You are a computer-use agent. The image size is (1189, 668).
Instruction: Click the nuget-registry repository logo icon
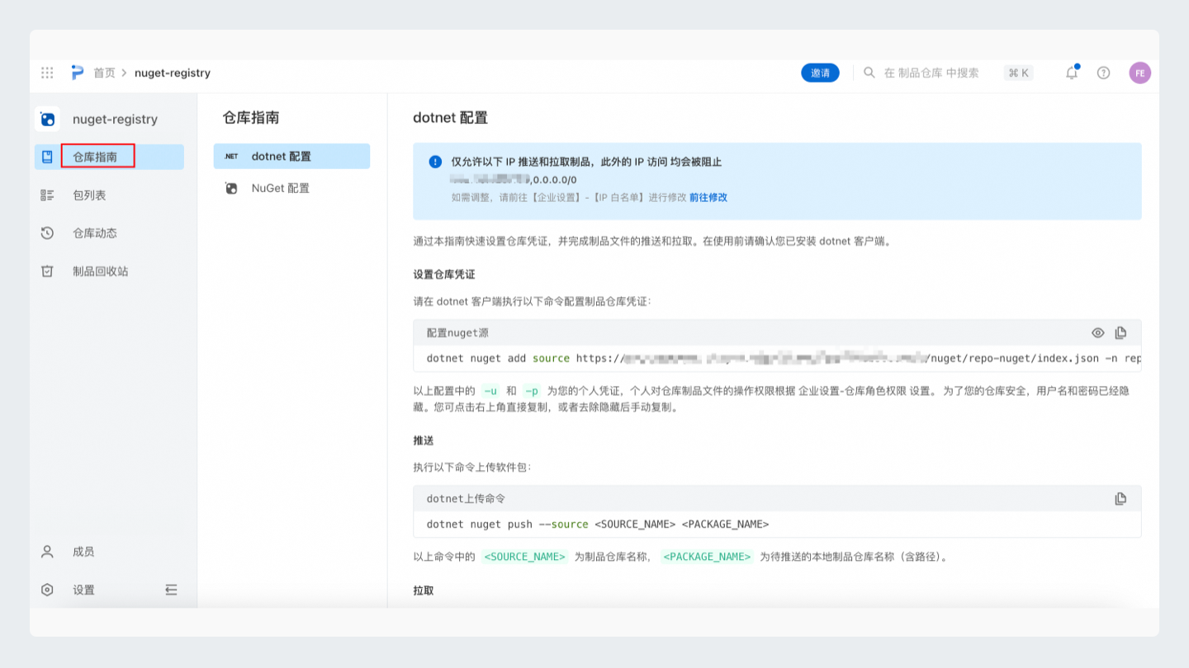pos(47,119)
